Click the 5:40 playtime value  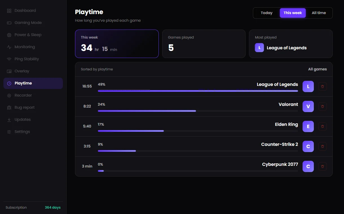pos(87,126)
